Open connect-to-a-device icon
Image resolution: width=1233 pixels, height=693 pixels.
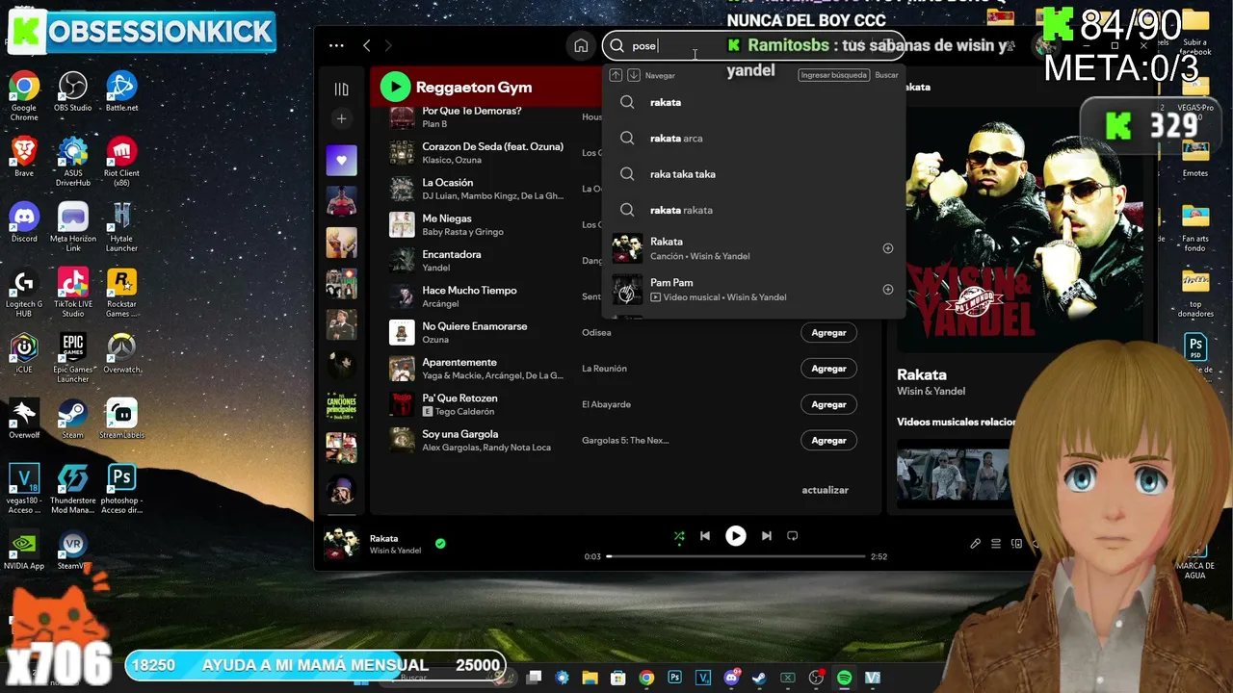coord(1016,544)
